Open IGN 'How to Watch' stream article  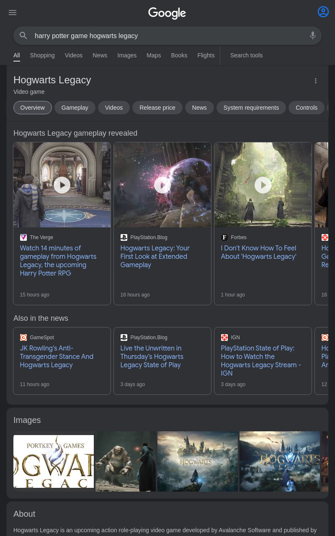click(261, 361)
